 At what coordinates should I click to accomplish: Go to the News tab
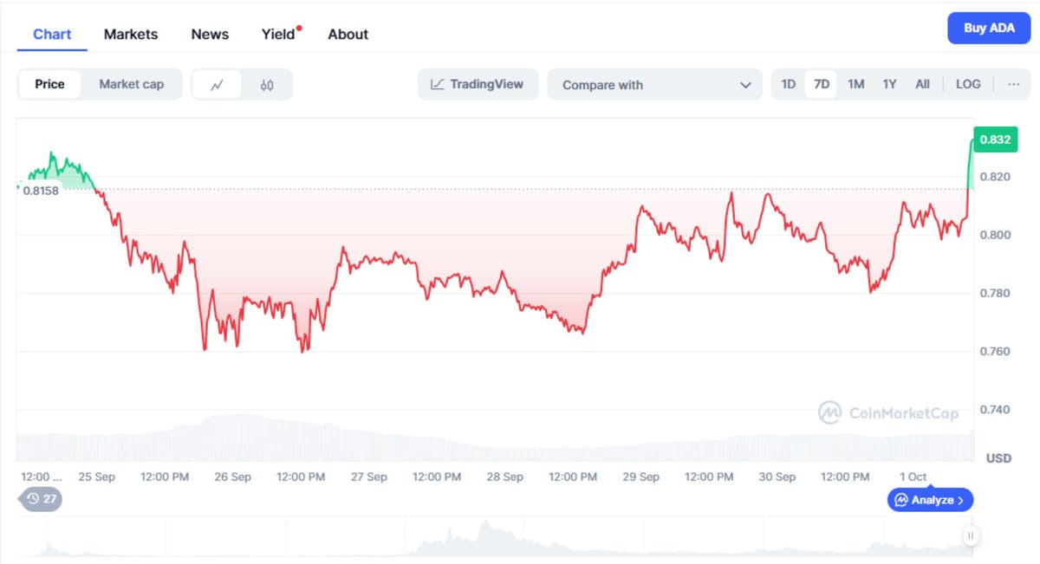[x=210, y=35]
